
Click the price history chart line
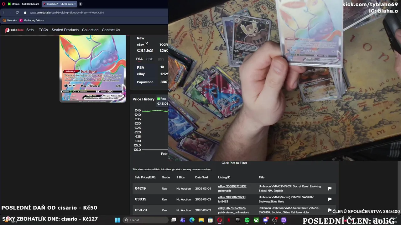(155, 110)
